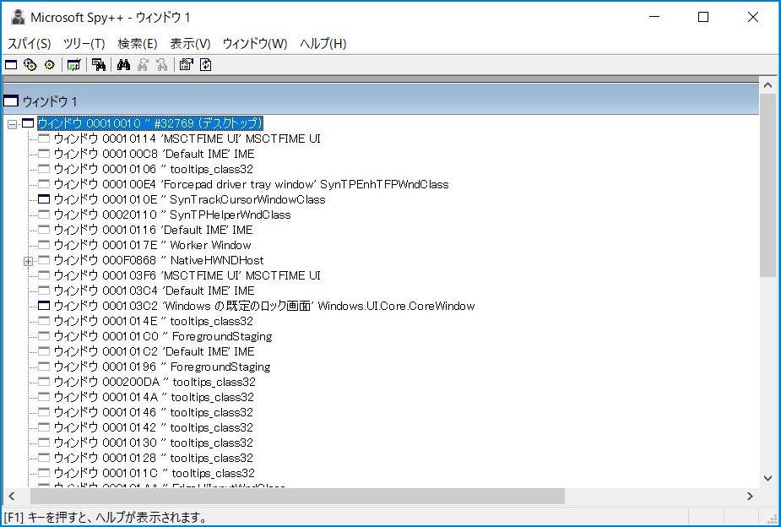Select row 00010196 ForegroundStaging
Screen dimensions: 781x527
162,367
